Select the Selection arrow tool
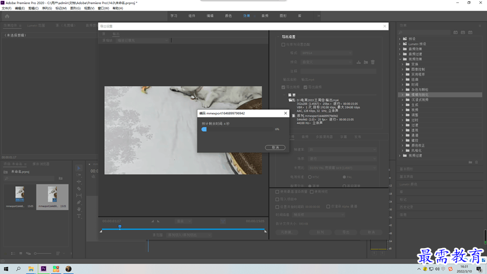The width and height of the screenshot is (487, 274). (x=79, y=168)
